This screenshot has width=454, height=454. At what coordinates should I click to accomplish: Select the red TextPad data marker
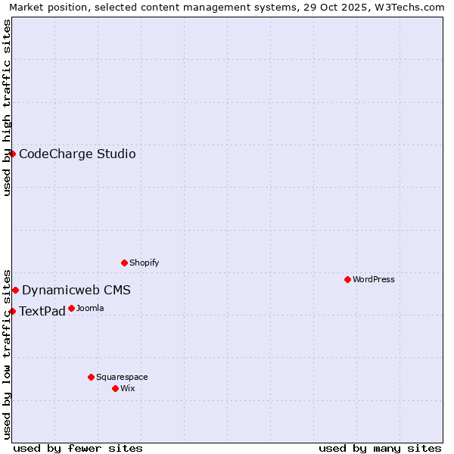[x=12, y=311]
